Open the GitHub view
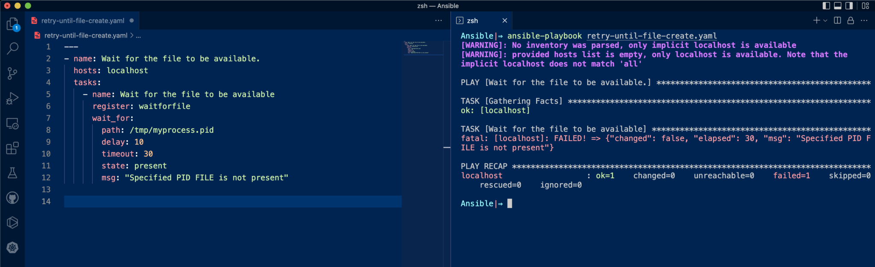 point(12,198)
